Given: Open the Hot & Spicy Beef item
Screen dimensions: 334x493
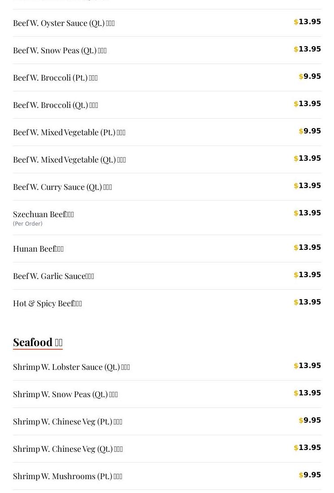Looking at the screenshot, I should pyautogui.click(x=48, y=304).
